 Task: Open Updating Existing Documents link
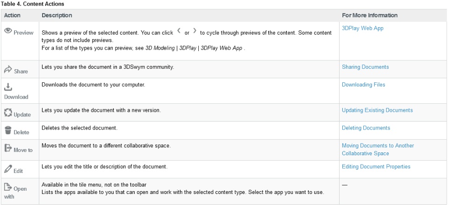tap(377, 110)
